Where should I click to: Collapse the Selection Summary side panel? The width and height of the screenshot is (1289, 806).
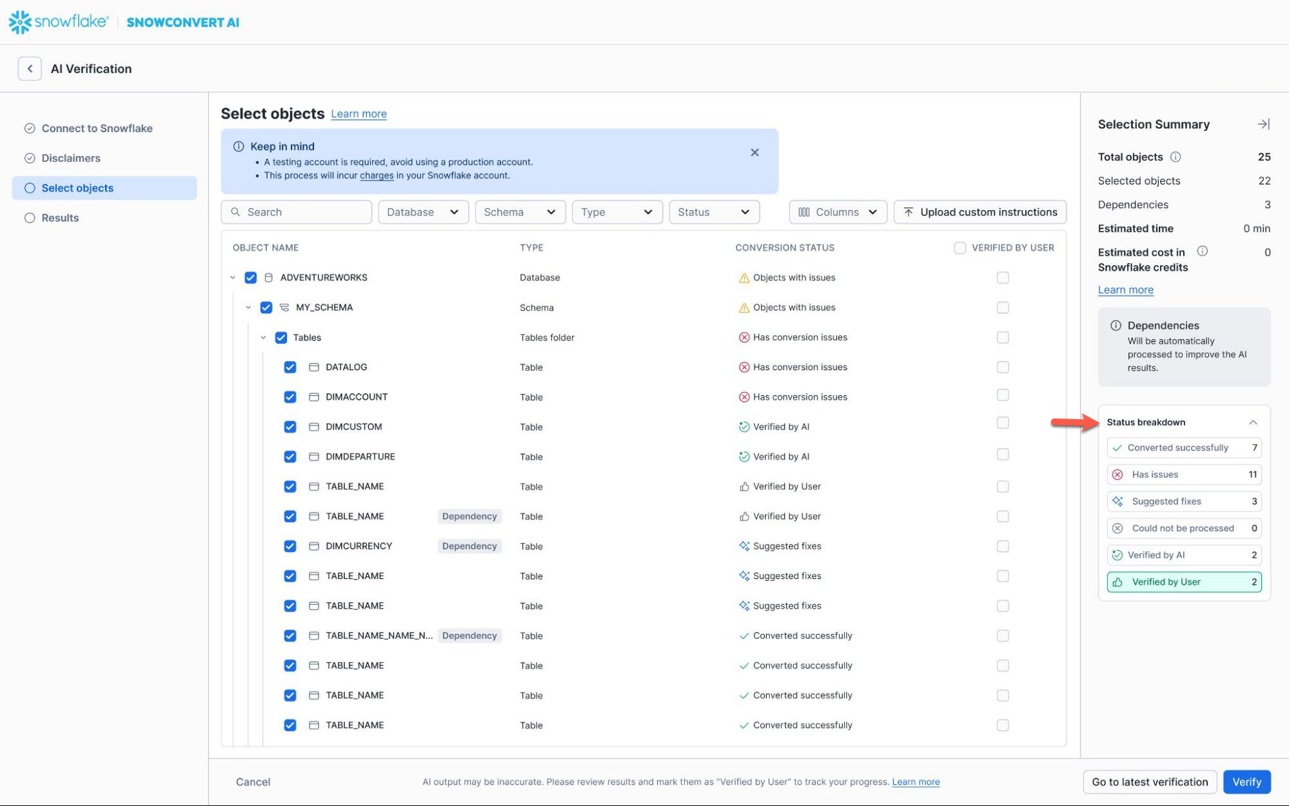click(x=1263, y=124)
